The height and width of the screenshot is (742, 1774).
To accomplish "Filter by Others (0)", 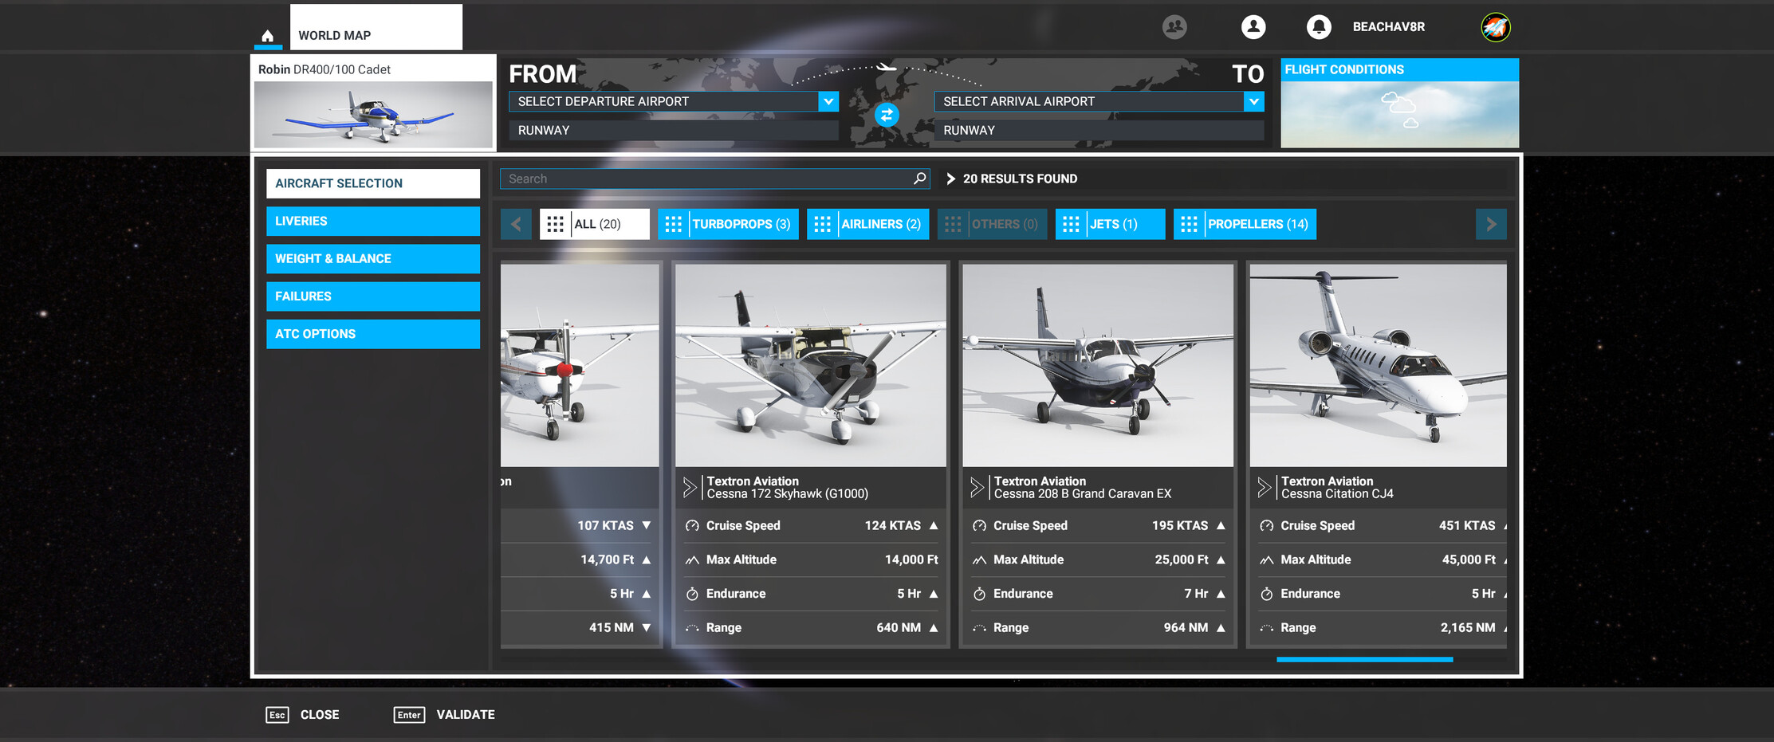I will click(x=992, y=224).
